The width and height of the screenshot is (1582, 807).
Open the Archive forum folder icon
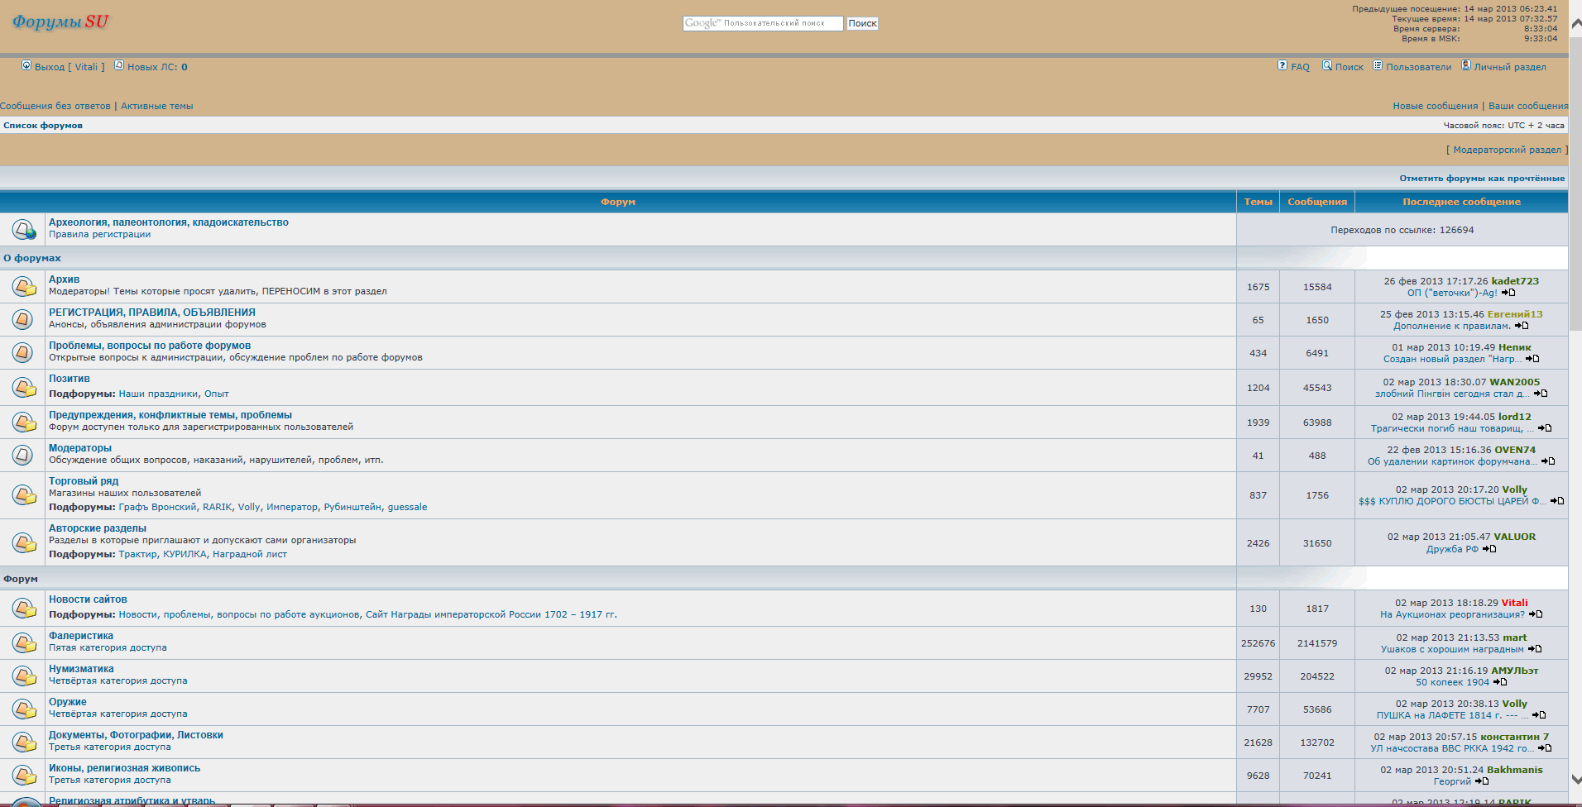[x=24, y=287]
